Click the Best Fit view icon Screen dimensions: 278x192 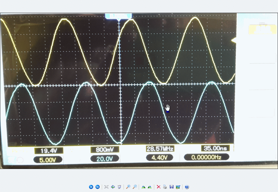(x=106, y=187)
